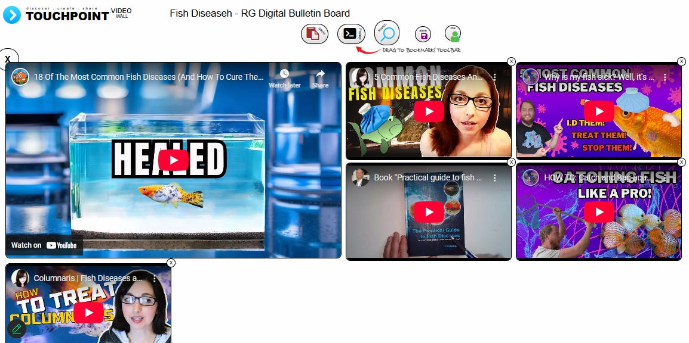Play the Columnaris treatment video
Viewport: 689px width, 343px height.
[89, 313]
